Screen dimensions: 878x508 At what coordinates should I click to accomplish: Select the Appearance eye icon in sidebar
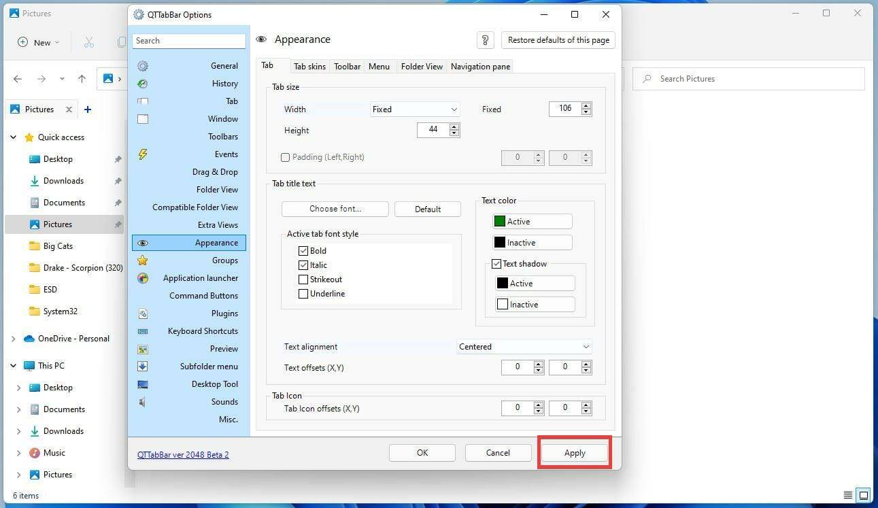click(x=143, y=243)
